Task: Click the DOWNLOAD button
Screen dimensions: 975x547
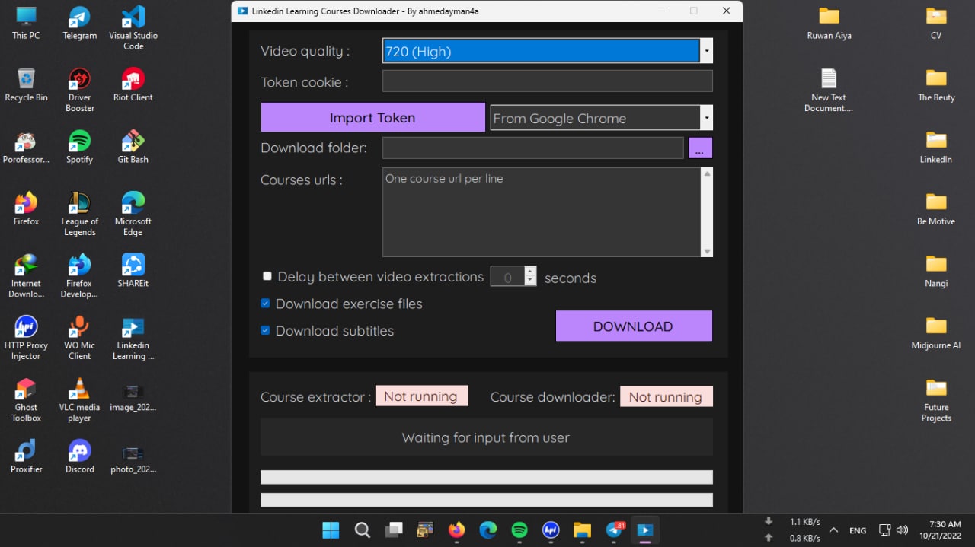Action: coord(634,326)
